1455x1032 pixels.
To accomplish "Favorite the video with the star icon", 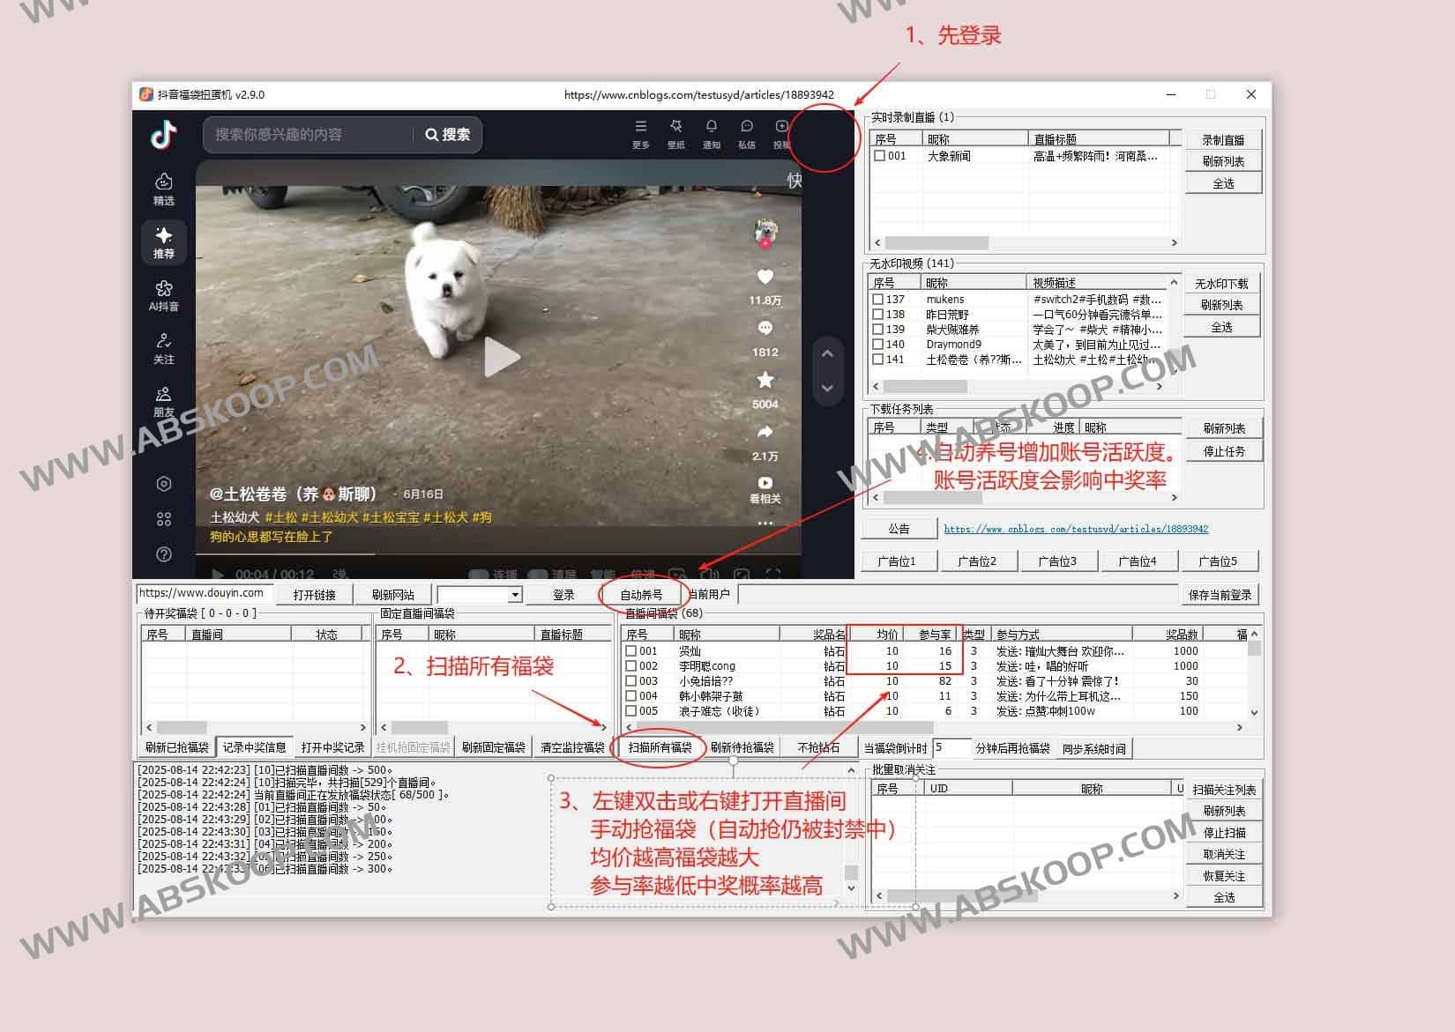I will pos(765,380).
